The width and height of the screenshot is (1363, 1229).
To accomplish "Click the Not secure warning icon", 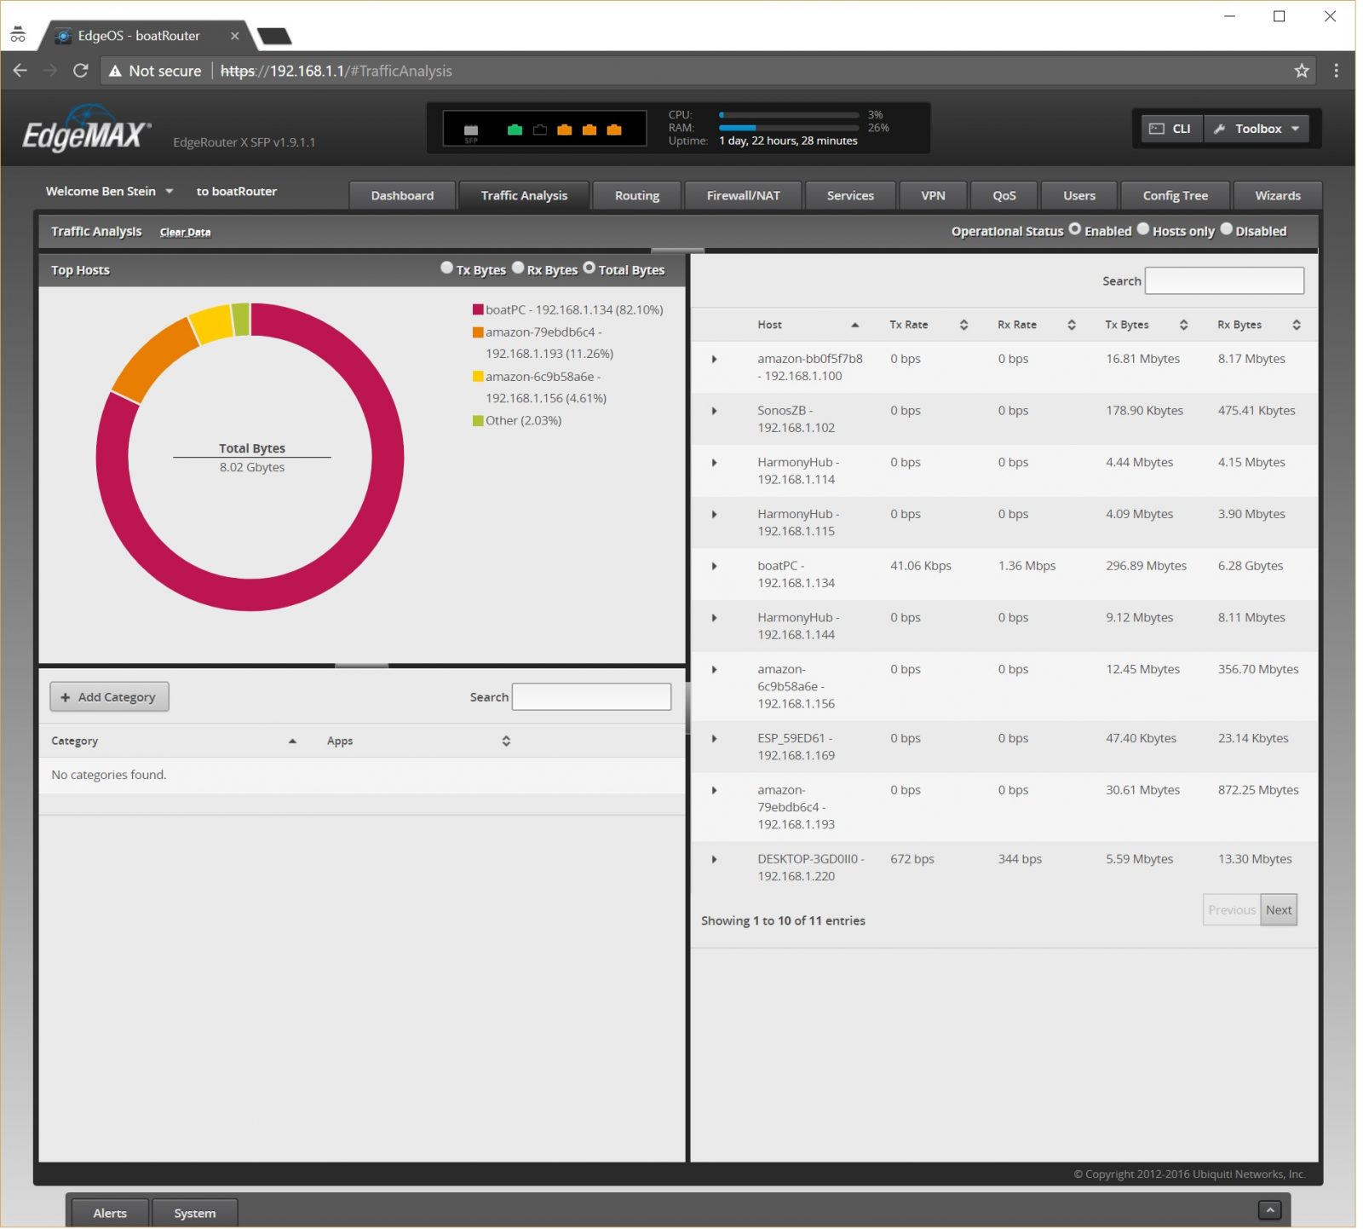I will pos(114,71).
